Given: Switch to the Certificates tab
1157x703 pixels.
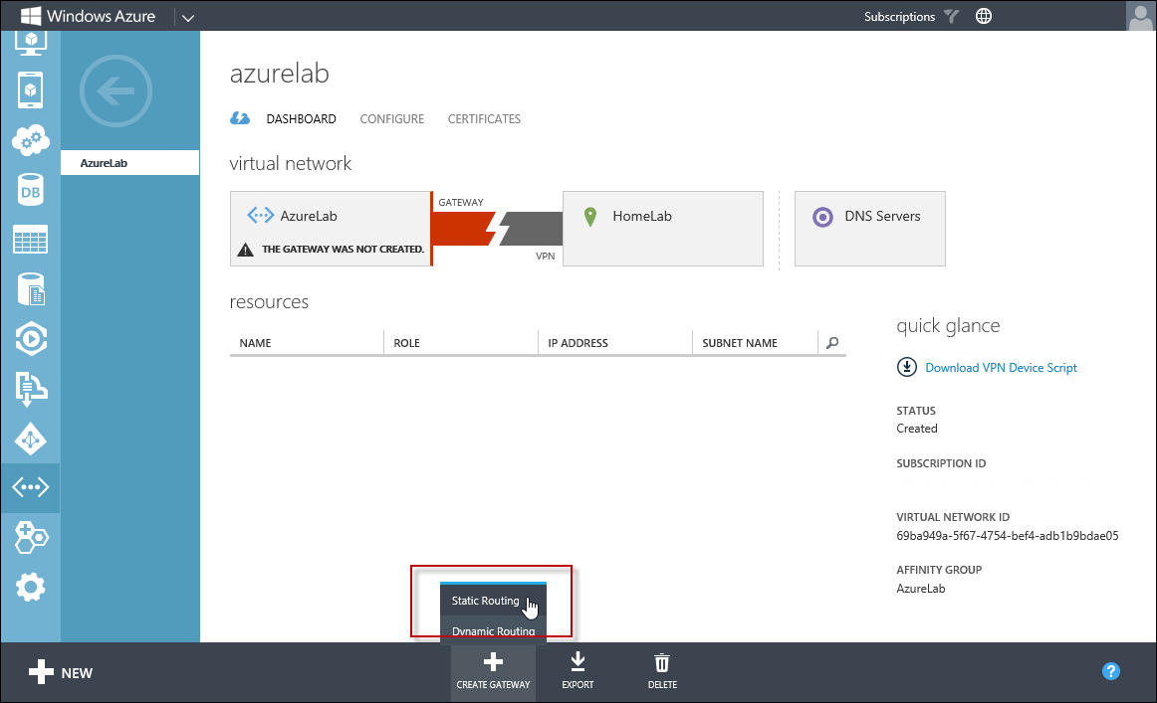Looking at the screenshot, I should [x=484, y=119].
